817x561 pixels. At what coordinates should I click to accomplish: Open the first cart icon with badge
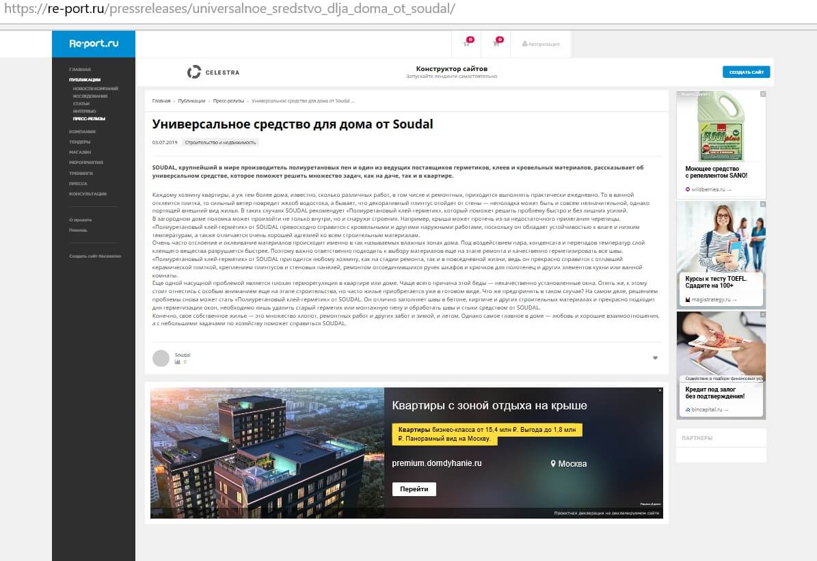[x=468, y=43]
